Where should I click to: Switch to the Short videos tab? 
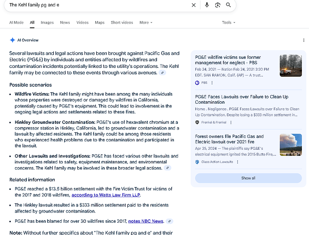(x=122, y=23)
